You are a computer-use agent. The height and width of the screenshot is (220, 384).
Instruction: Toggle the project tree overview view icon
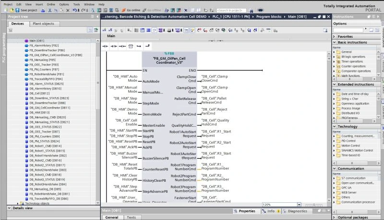(90, 30)
